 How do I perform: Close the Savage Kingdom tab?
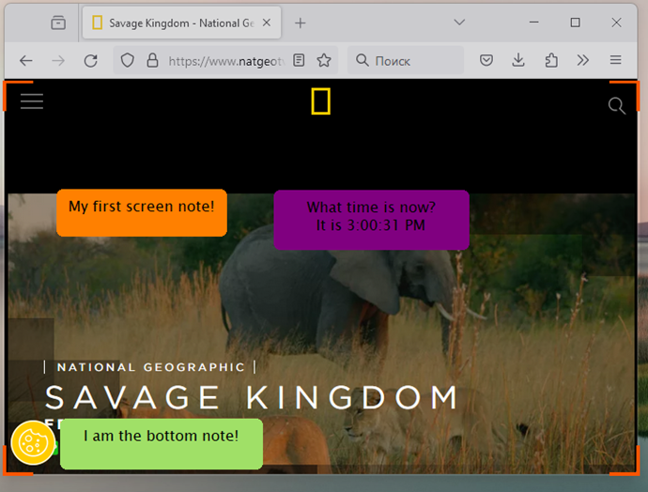[x=267, y=23]
